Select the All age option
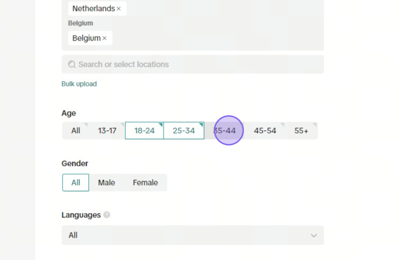 click(76, 131)
